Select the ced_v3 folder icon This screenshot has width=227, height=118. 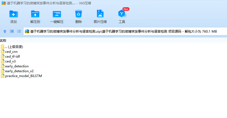click(2, 61)
